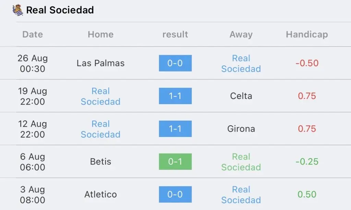Screen dimensions: 351x210
Task: Click the Handicap column header
Action: pos(307,35)
